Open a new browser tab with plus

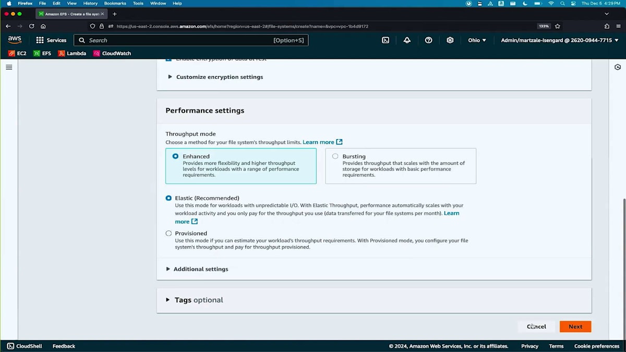point(115,14)
